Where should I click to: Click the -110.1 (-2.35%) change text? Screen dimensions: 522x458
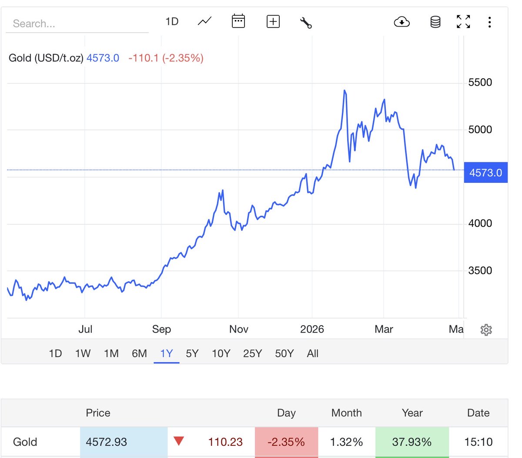tap(166, 58)
